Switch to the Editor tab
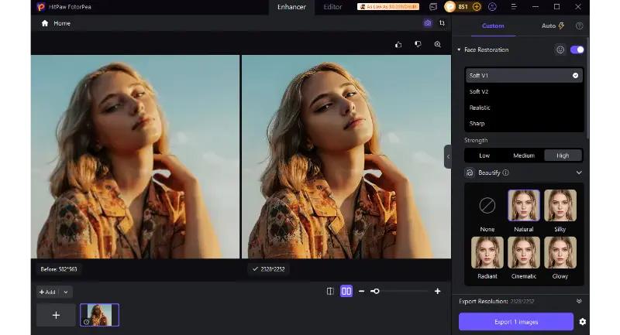 (332, 7)
